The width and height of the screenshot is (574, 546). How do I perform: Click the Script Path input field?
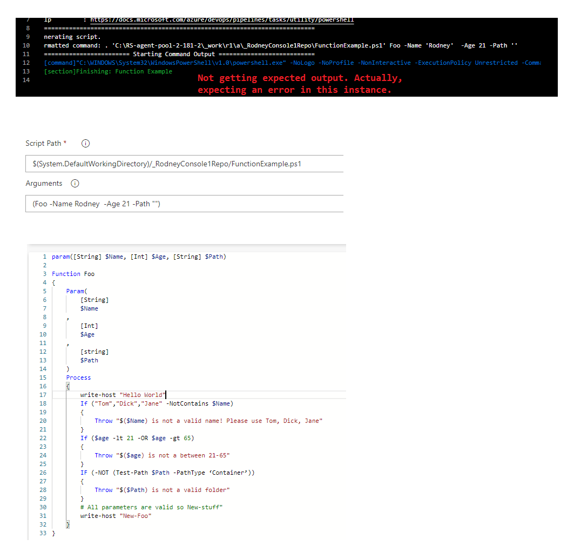pyautogui.click(x=185, y=164)
